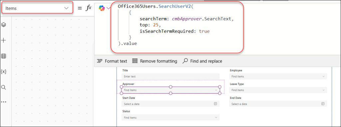Click the End Date calendar icon
The width and height of the screenshot is (341, 127).
point(323,104)
